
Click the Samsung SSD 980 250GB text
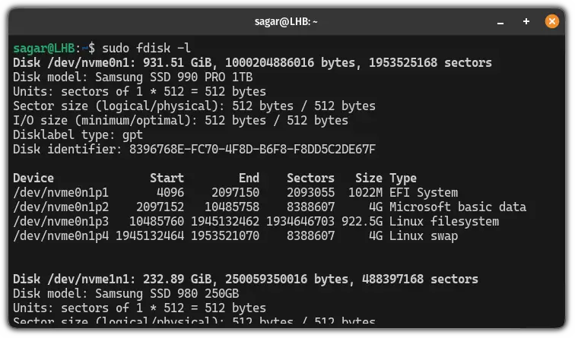(x=167, y=294)
